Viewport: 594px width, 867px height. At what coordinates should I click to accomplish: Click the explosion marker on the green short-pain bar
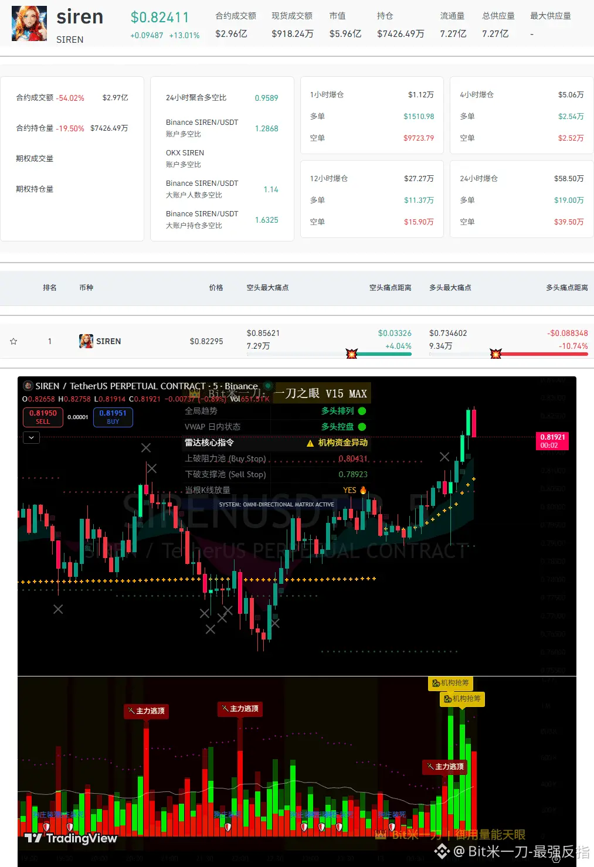pos(352,353)
